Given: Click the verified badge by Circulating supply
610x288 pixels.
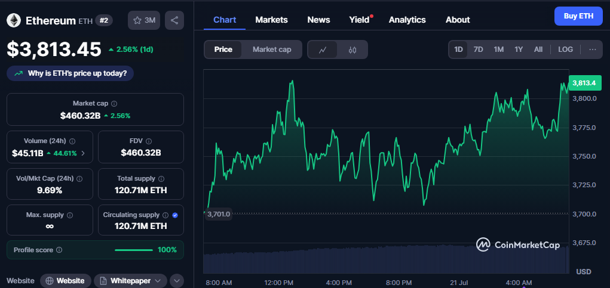Looking at the screenshot, I should point(175,215).
